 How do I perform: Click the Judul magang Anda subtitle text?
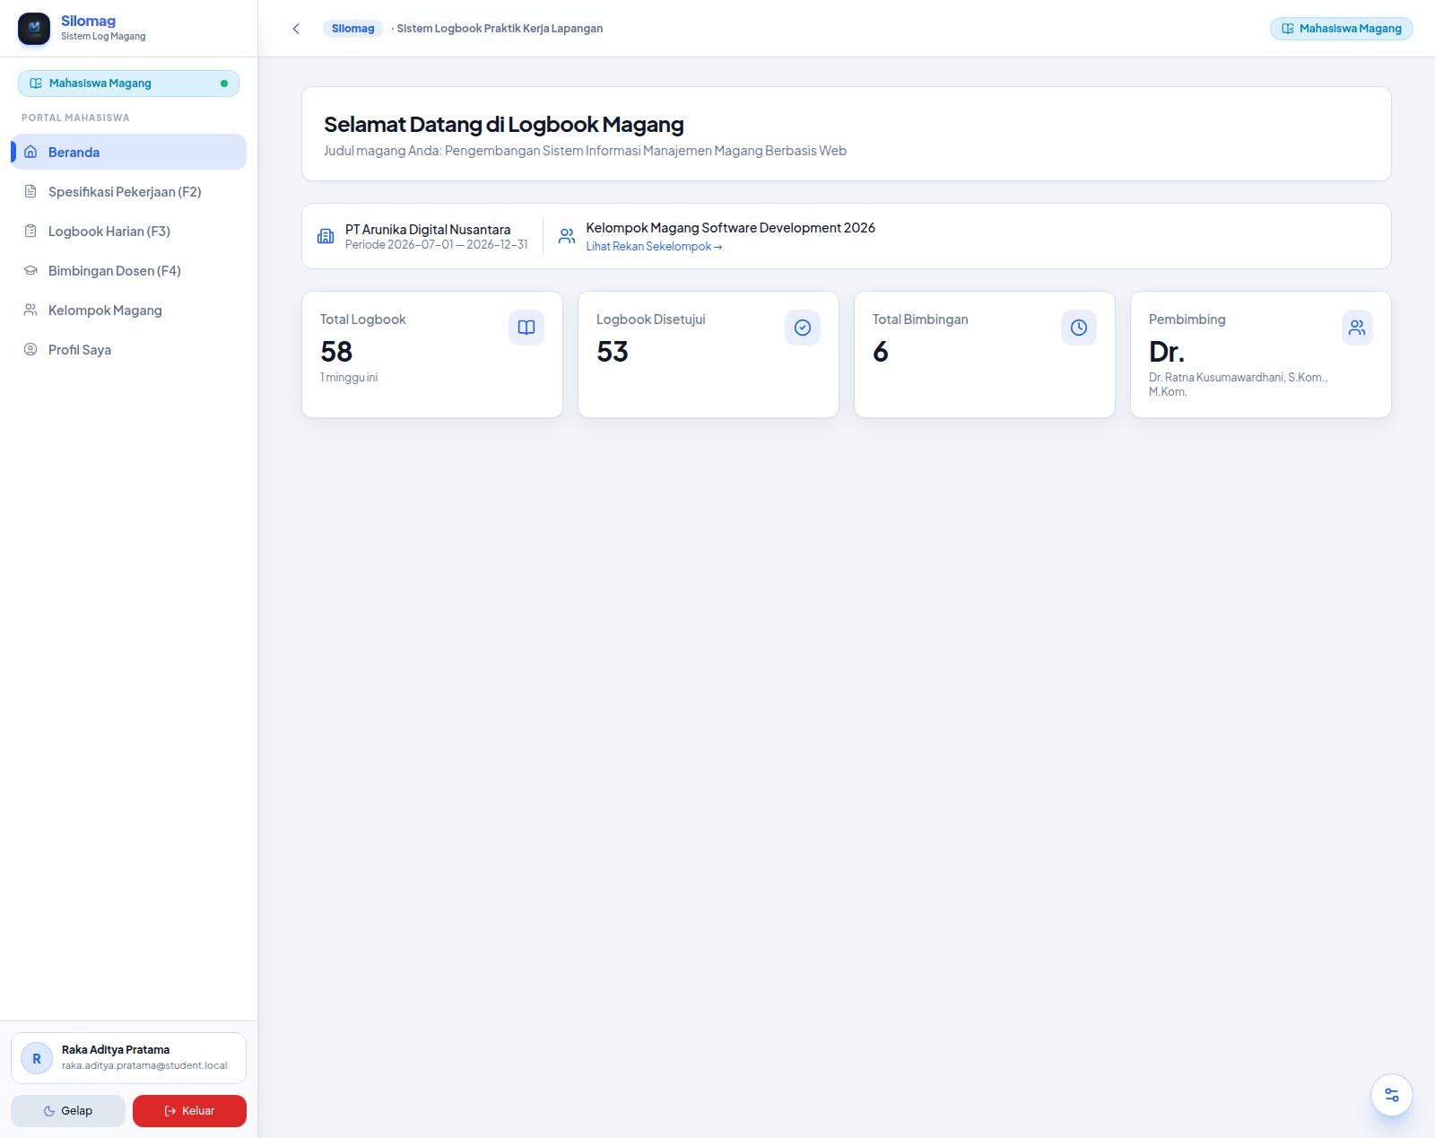[585, 151]
